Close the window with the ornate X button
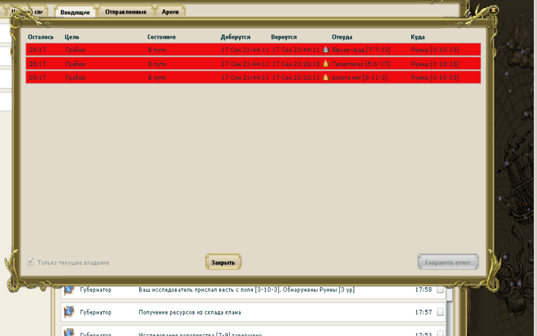 494,10
